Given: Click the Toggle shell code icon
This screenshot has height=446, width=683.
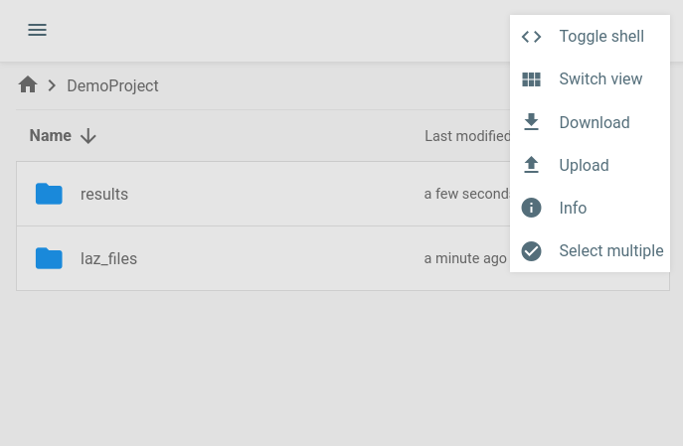Looking at the screenshot, I should [532, 37].
